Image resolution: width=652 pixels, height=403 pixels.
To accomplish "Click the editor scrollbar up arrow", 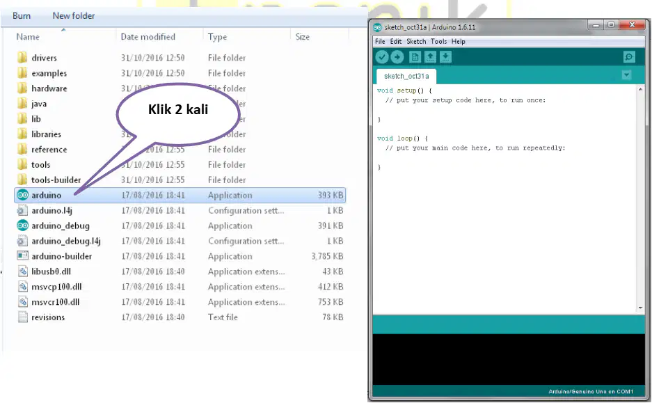I will click(x=640, y=89).
